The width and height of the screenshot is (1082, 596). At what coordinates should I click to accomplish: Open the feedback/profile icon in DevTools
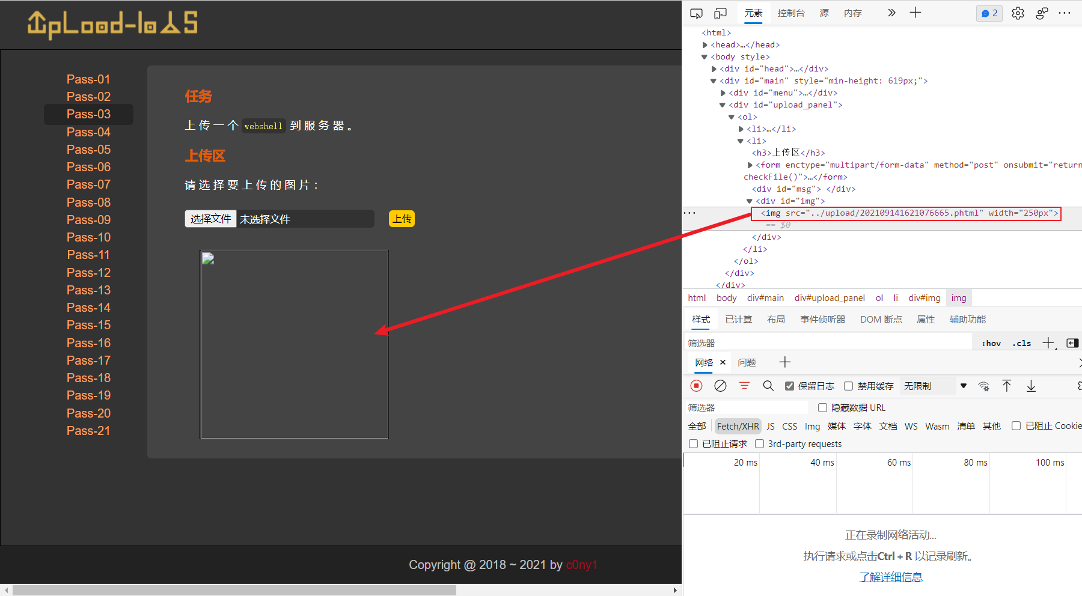[1042, 13]
